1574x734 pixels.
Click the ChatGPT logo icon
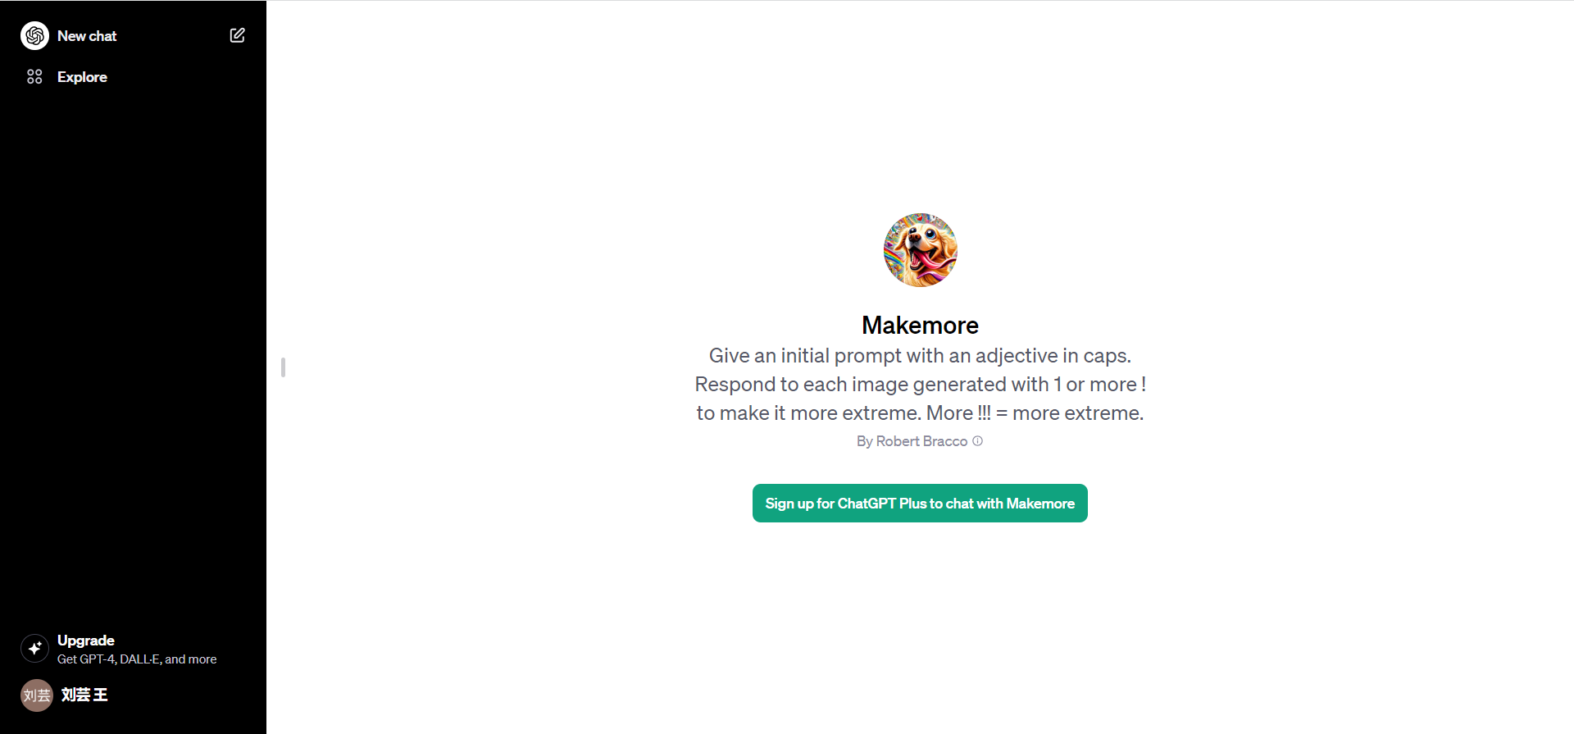34,36
